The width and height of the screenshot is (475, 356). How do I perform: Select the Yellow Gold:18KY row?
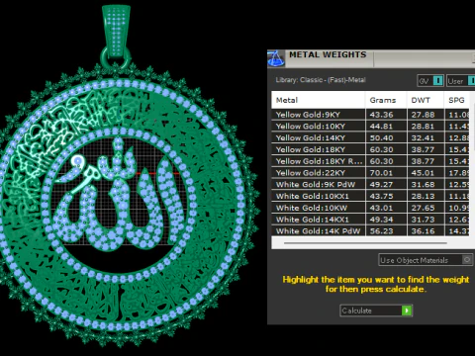pos(370,149)
